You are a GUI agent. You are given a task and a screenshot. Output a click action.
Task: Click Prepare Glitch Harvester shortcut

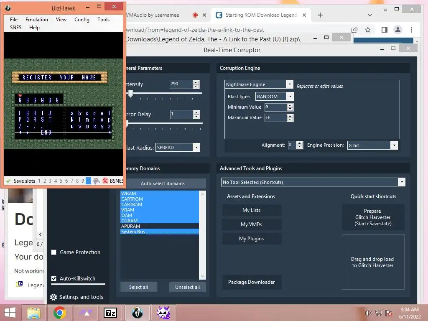pos(373,217)
